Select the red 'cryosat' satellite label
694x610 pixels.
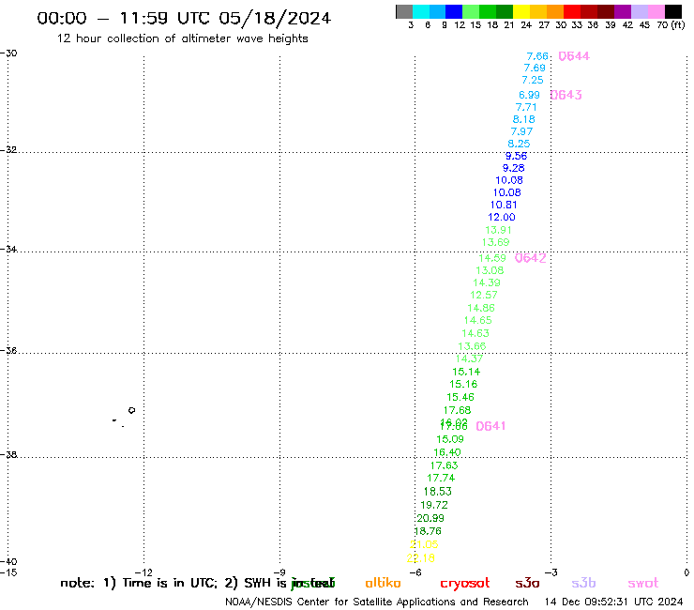click(x=465, y=584)
